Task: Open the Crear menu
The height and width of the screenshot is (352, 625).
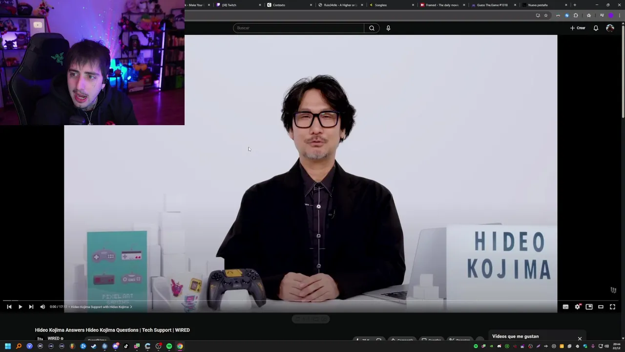Action: 578,28
